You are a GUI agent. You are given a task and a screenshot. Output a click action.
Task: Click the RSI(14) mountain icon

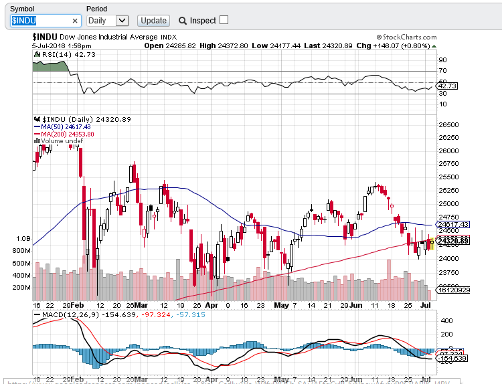pyautogui.click(x=37, y=54)
